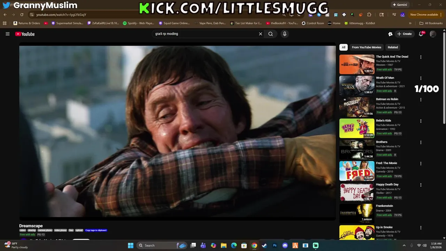Open options menu for Wrath Of Man

(x=421, y=78)
